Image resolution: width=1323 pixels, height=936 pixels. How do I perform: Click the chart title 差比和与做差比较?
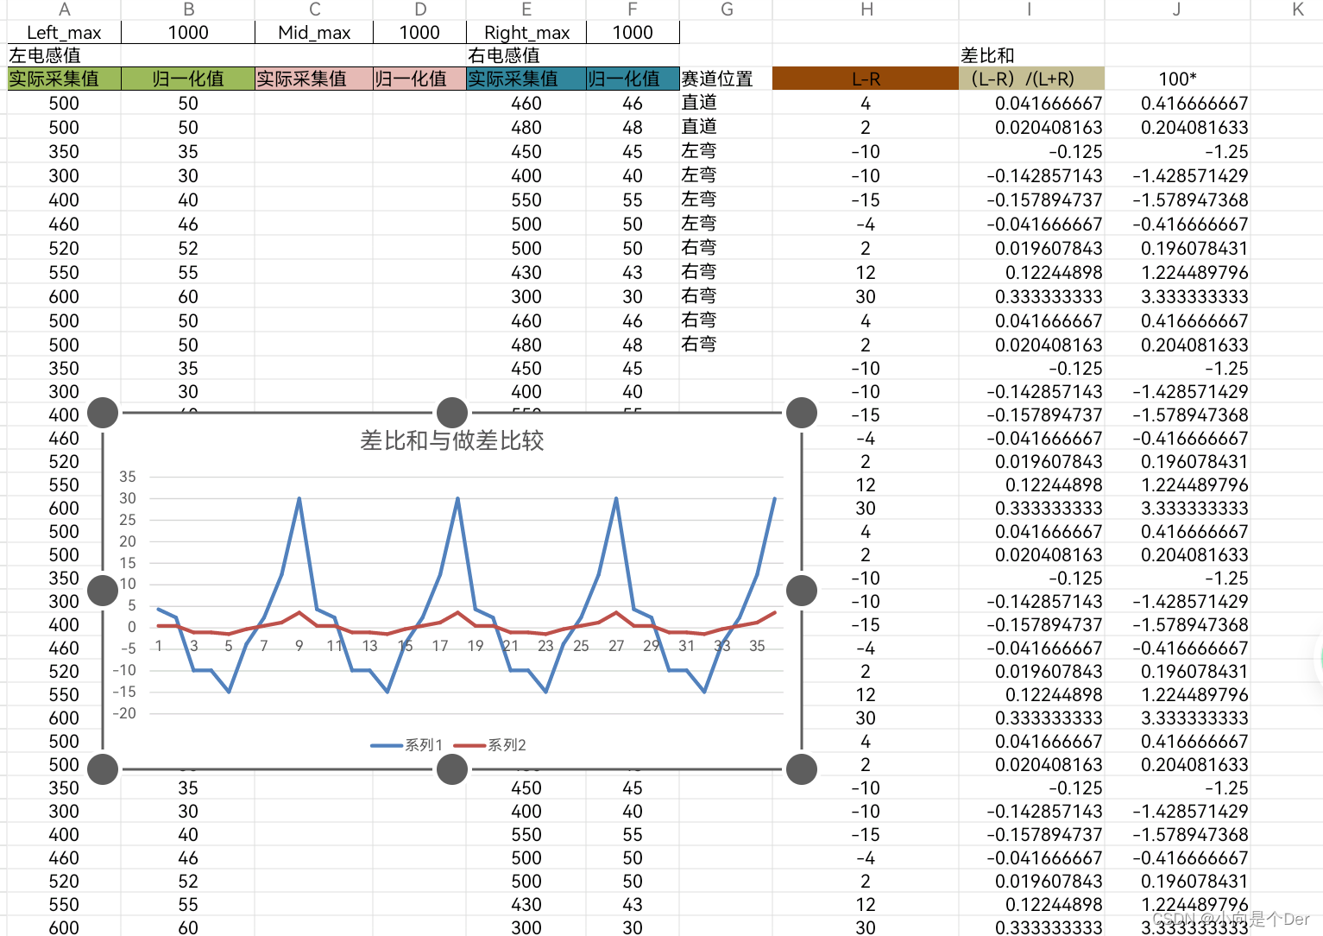point(452,441)
